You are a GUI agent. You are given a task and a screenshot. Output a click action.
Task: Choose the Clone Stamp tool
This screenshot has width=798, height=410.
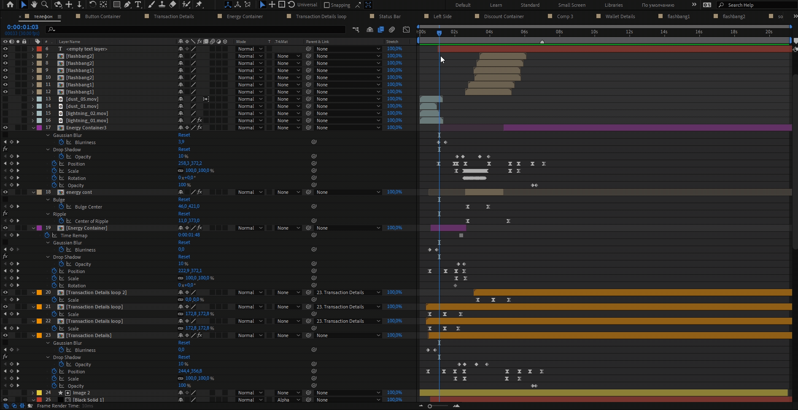click(162, 5)
